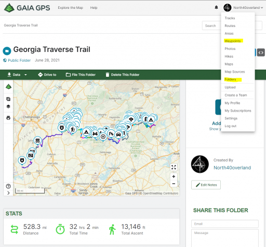Click File This Folder button
266x247 pixels.
[81, 75]
